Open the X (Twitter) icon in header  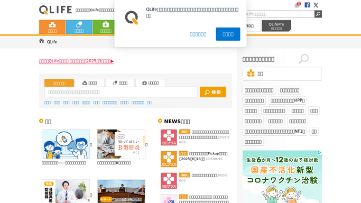[x=316, y=5]
